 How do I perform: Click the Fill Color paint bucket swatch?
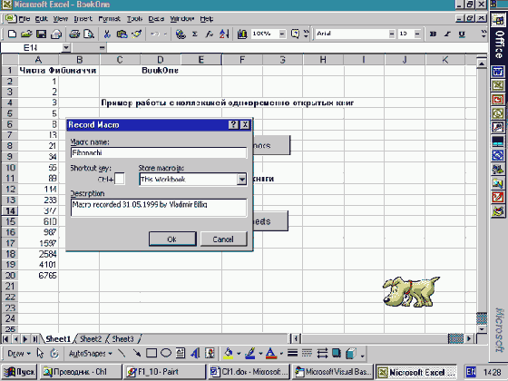pyautogui.click(x=229, y=354)
